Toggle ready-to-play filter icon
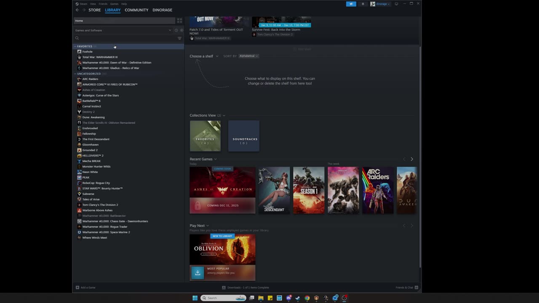Viewport: 539px width, 303px height. (181, 30)
